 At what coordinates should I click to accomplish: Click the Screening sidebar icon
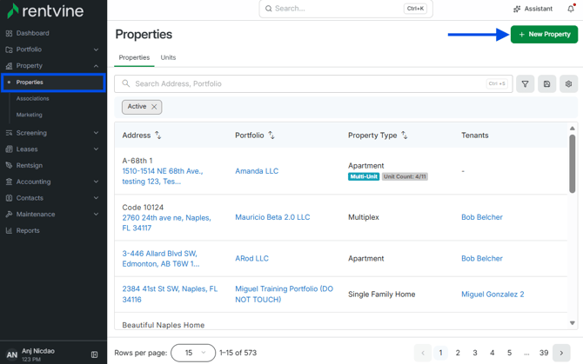10,133
